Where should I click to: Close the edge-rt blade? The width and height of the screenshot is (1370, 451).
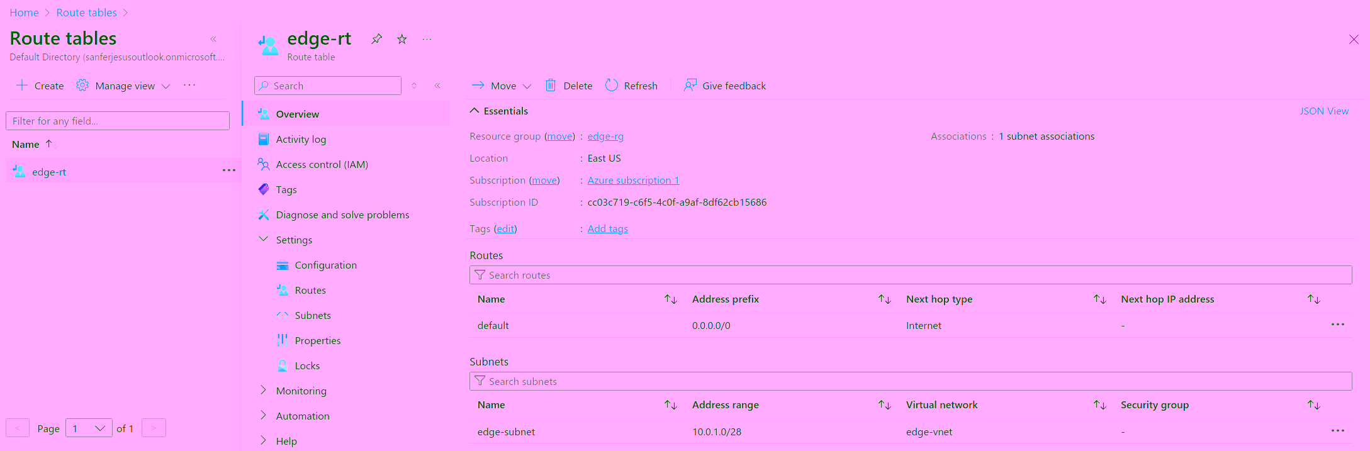(1354, 39)
